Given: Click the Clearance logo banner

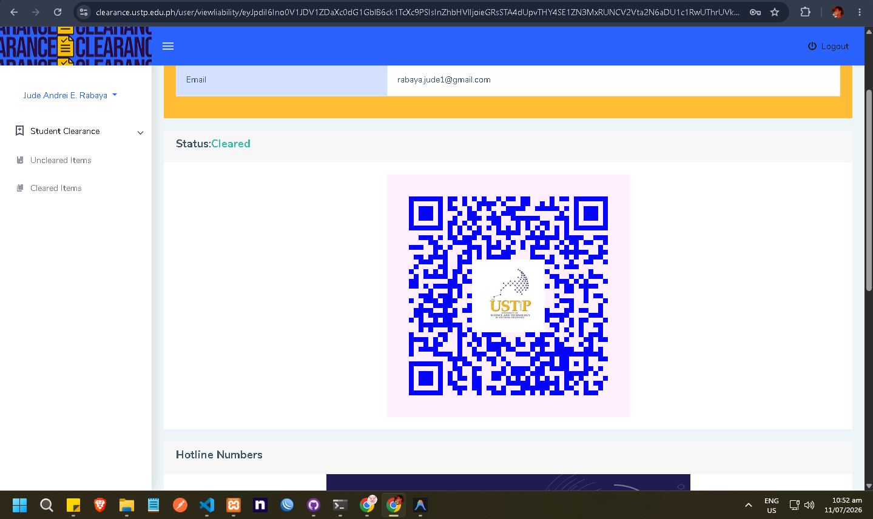Looking at the screenshot, I should coord(76,46).
